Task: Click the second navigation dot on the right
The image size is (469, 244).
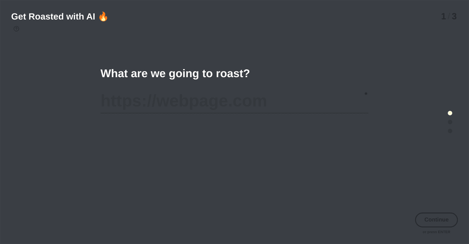Action: [x=450, y=122]
